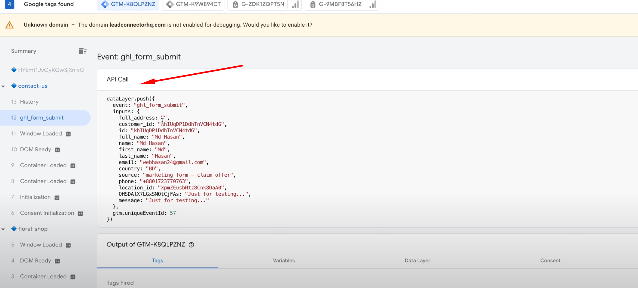Select the ghl_form_submit event 12
The height and width of the screenshot is (288, 638).
point(42,118)
